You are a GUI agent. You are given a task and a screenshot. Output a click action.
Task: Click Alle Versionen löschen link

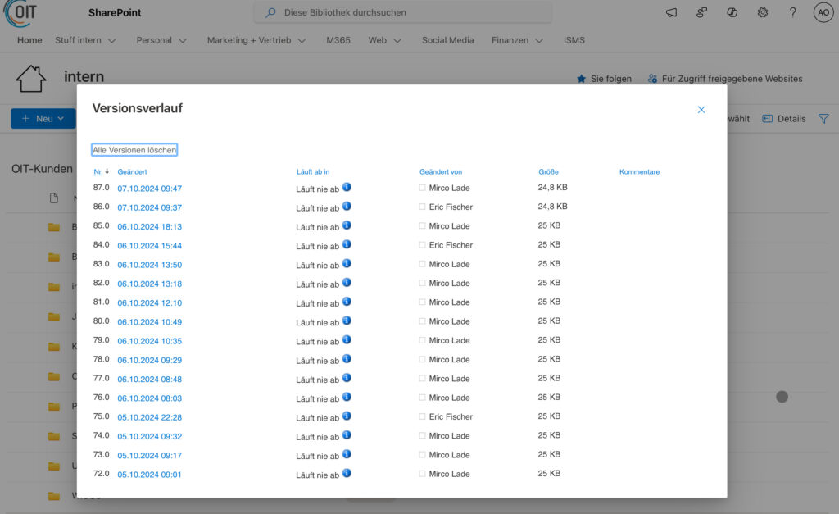click(x=134, y=150)
